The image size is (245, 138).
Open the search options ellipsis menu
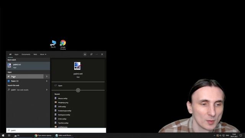[x=97, y=54]
